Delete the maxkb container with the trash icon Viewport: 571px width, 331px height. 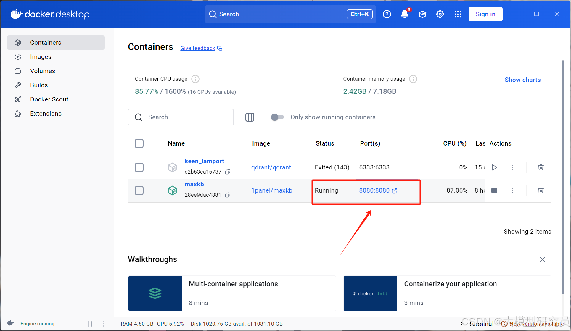[541, 190]
